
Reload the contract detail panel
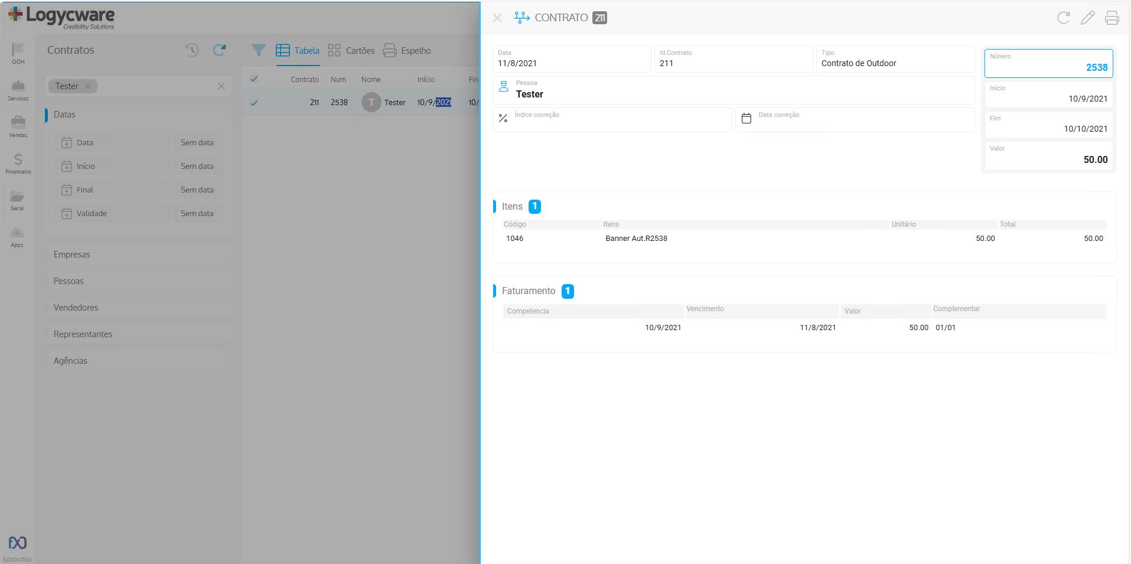click(x=1063, y=18)
